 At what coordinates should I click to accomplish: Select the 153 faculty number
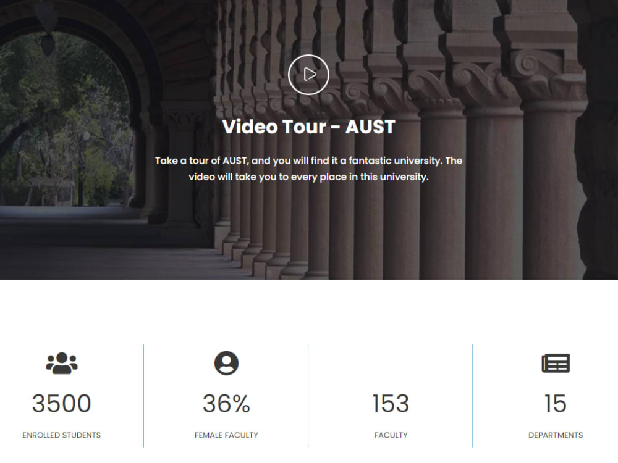pos(391,404)
